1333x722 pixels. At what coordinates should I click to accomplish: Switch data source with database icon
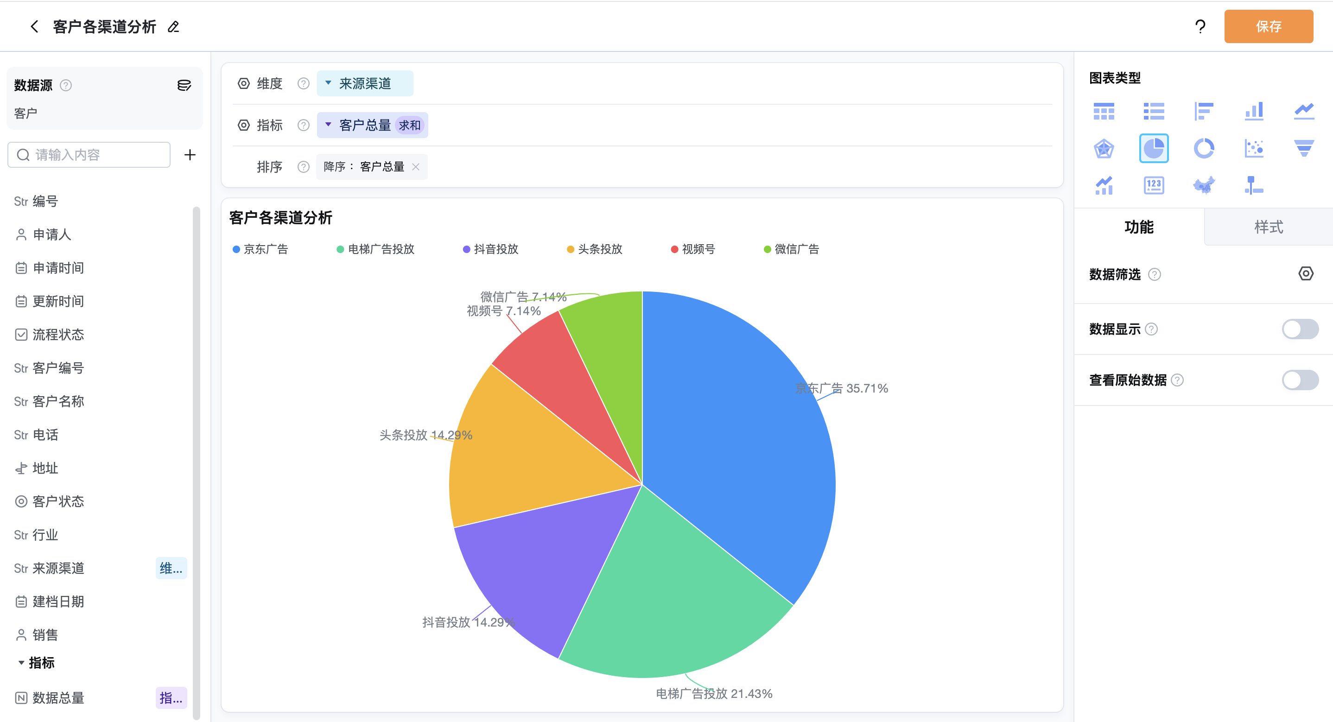[x=184, y=85]
